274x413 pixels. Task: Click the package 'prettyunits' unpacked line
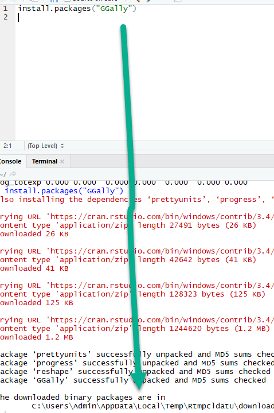[x=137, y=354]
